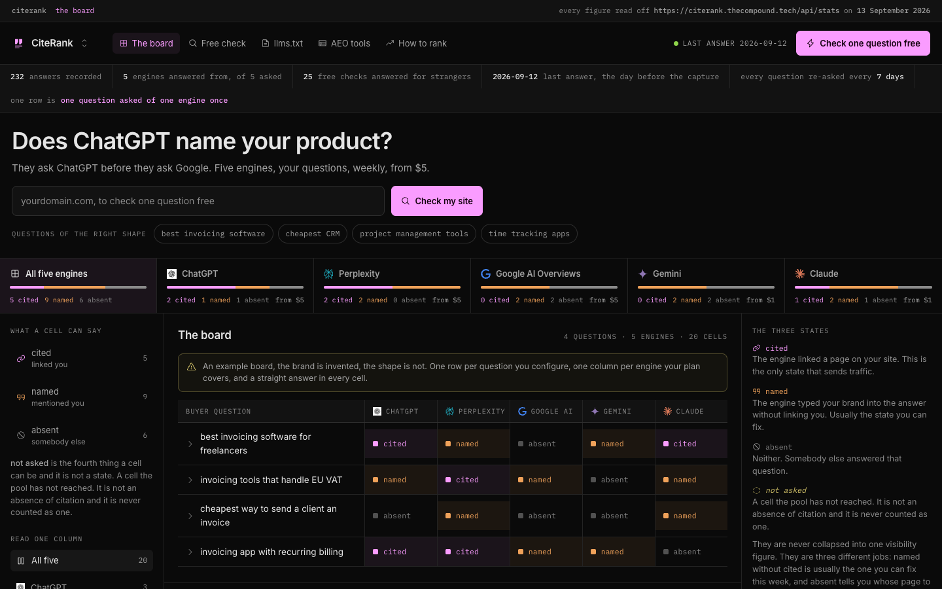
Task: Open the CiteRank switcher chevrons
Action: pyautogui.click(x=84, y=43)
